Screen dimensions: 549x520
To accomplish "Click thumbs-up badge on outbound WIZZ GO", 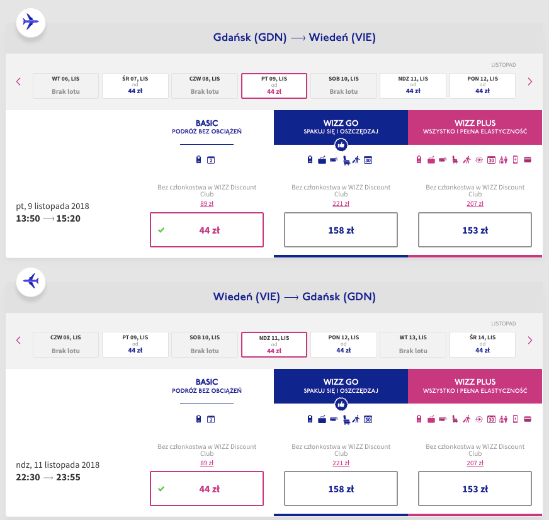I will pos(341,145).
